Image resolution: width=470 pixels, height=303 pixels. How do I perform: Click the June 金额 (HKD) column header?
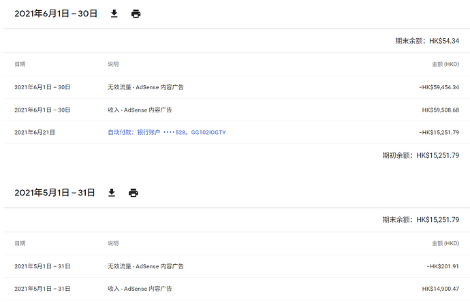445,64
